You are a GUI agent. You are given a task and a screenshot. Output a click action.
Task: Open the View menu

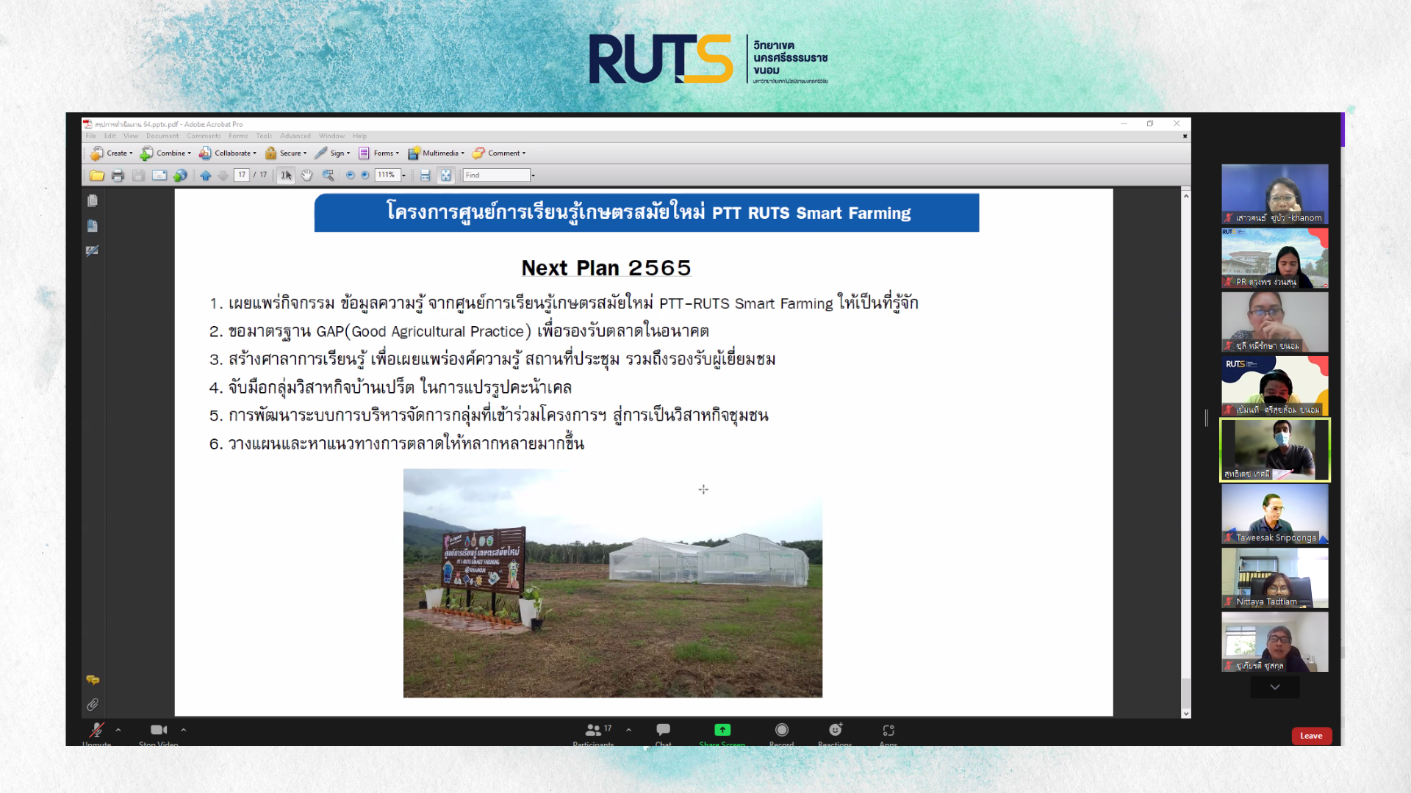(x=131, y=136)
